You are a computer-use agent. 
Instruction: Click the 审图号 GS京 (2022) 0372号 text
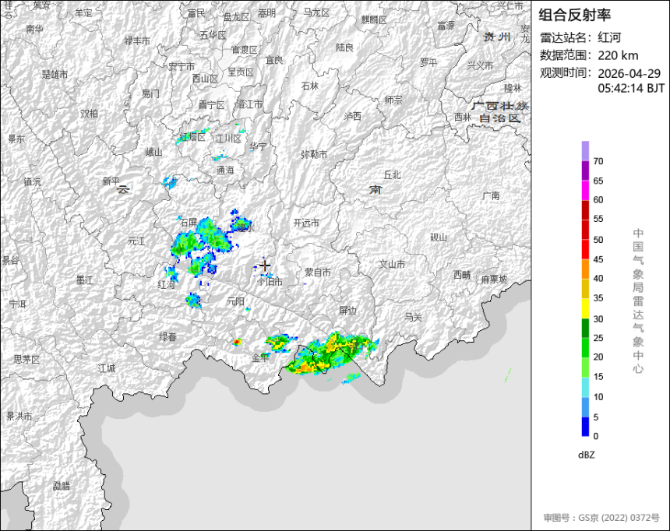[601, 518]
